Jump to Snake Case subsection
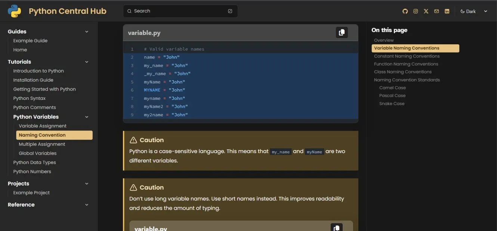The height and width of the screenshot is (231, 497). tap(392, 104)
